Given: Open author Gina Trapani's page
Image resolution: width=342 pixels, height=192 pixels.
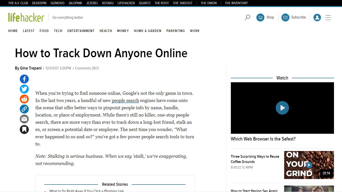Looking at the screenshot, I should pyautogui.click(x=31, y=68).
